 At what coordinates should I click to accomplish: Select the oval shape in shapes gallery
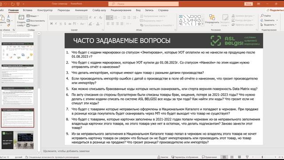195,16
